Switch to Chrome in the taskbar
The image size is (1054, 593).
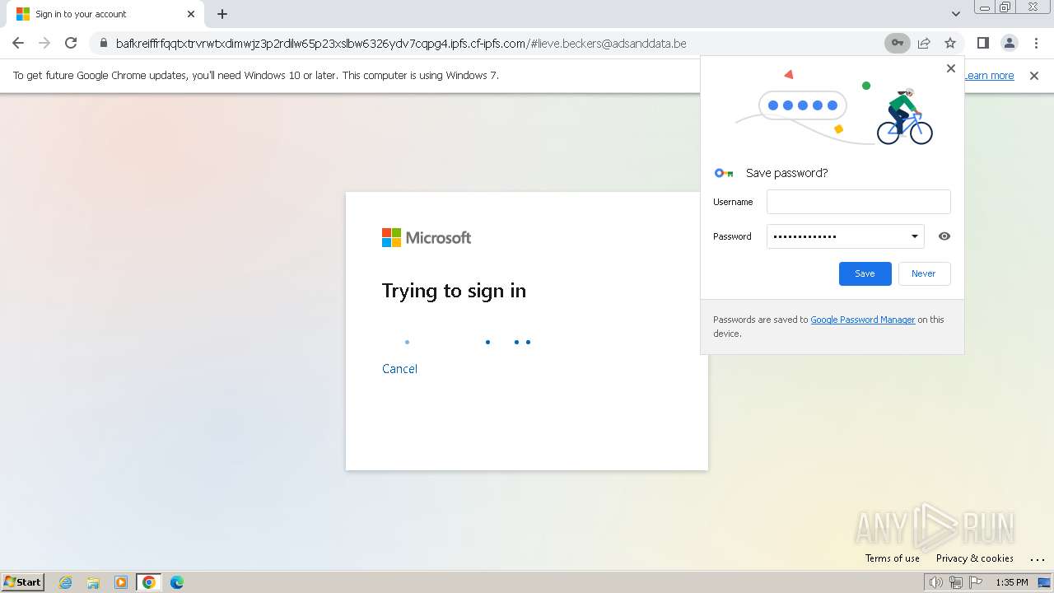[x=149, y=582]
